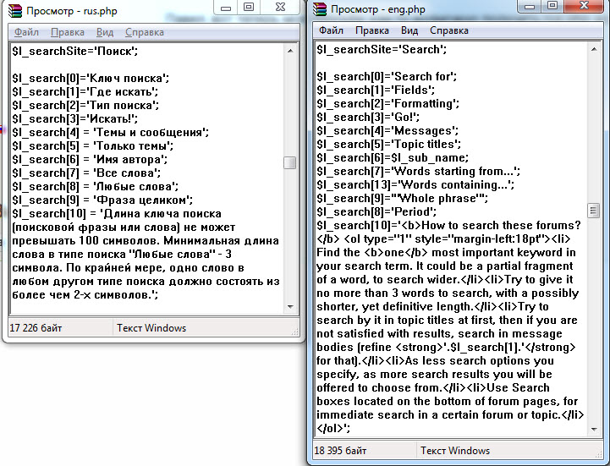Click the line $l_searchSite='Search';
Image resolution: width=610 pixels, height=466 pixels.
coord(382,49)
